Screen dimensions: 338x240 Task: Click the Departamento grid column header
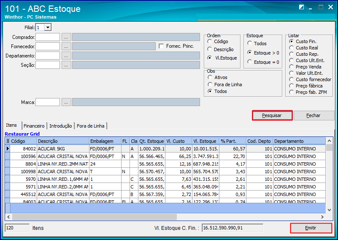coord(300,141)
